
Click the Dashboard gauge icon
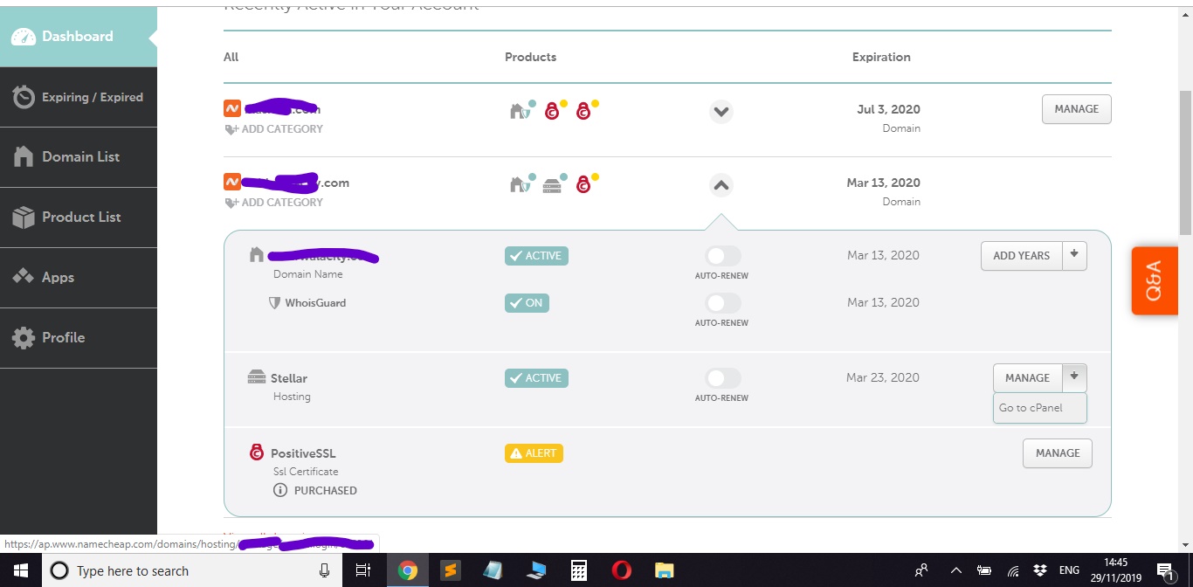(24, 37)
